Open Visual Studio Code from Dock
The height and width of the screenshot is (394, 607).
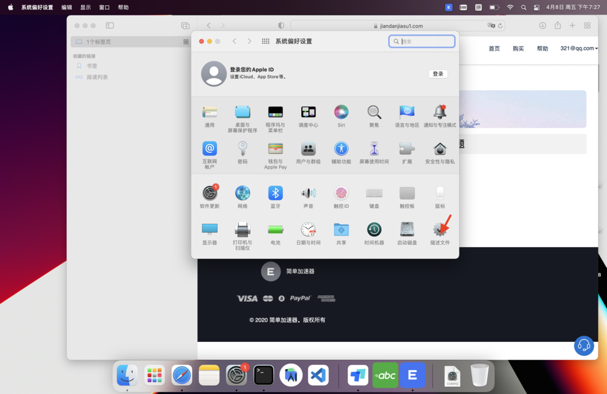coord(318,375)
